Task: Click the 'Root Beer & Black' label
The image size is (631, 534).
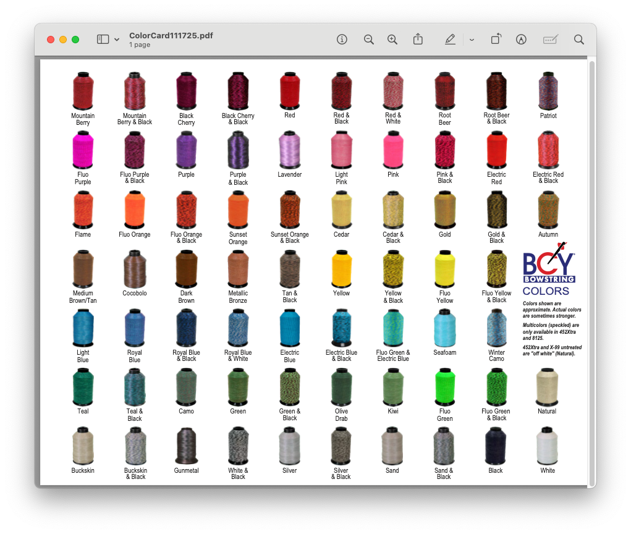Action: pos(497,118)
